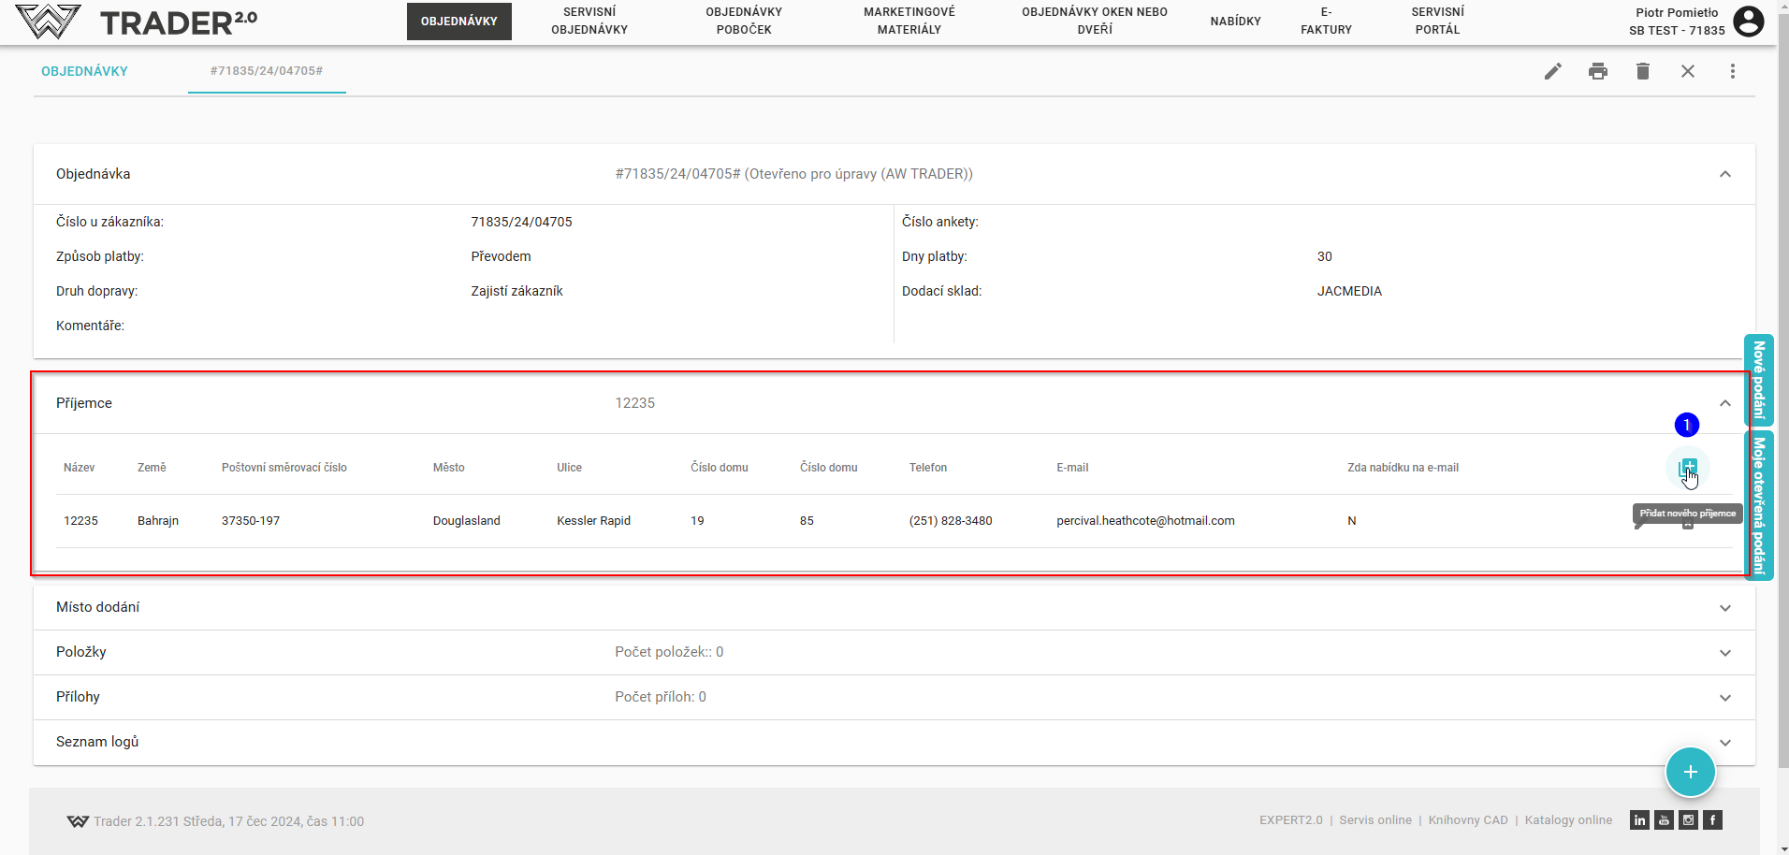Open the user profile avatar icon
The width and height of the screenshot is (1789, 855).
pyautogui.click(x=1748, y=22)
